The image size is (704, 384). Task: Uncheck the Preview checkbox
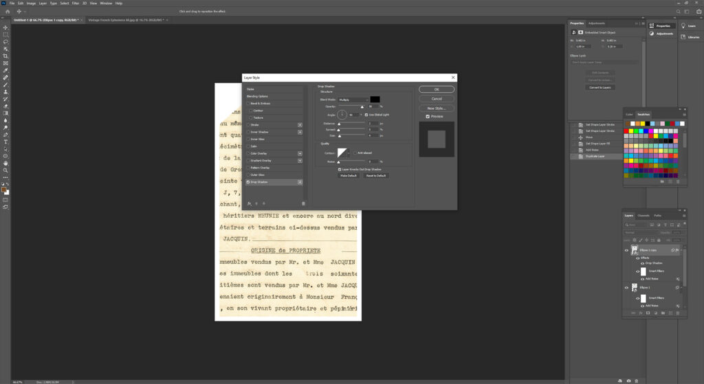pos(428,116)
